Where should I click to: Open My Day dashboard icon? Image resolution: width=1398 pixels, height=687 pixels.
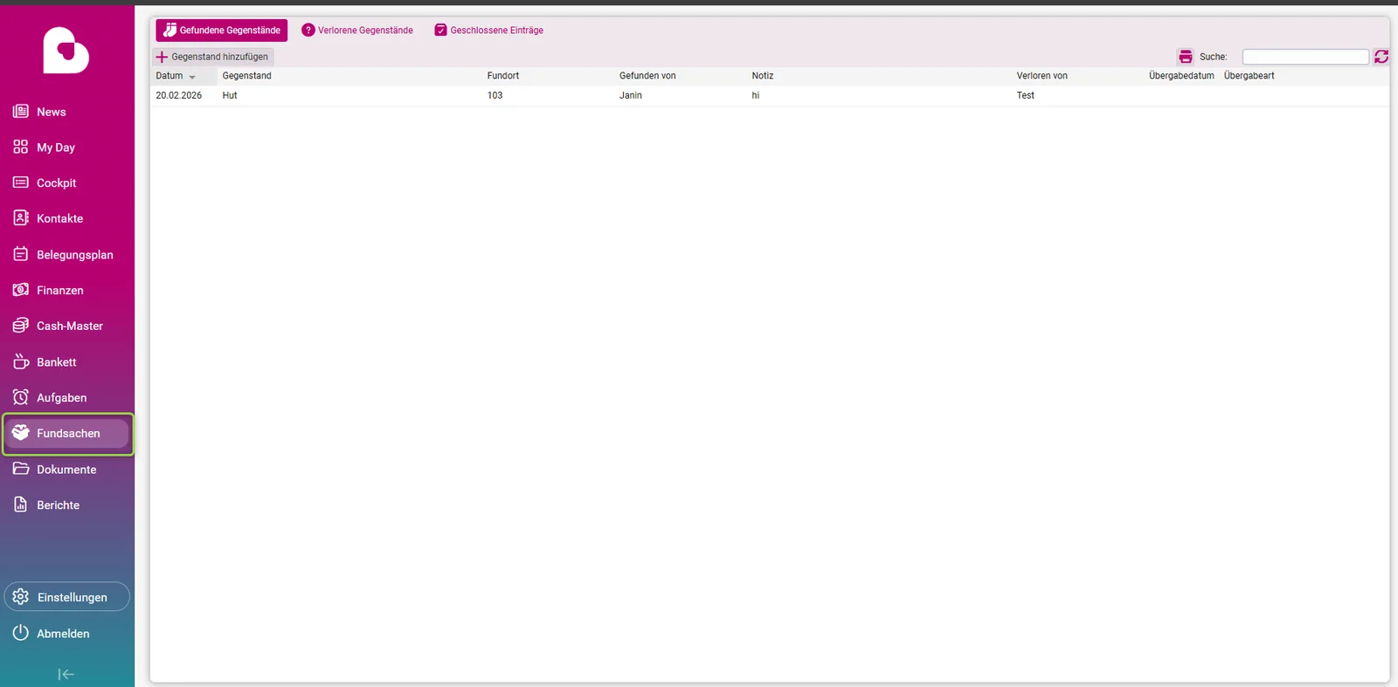point(21,148)
